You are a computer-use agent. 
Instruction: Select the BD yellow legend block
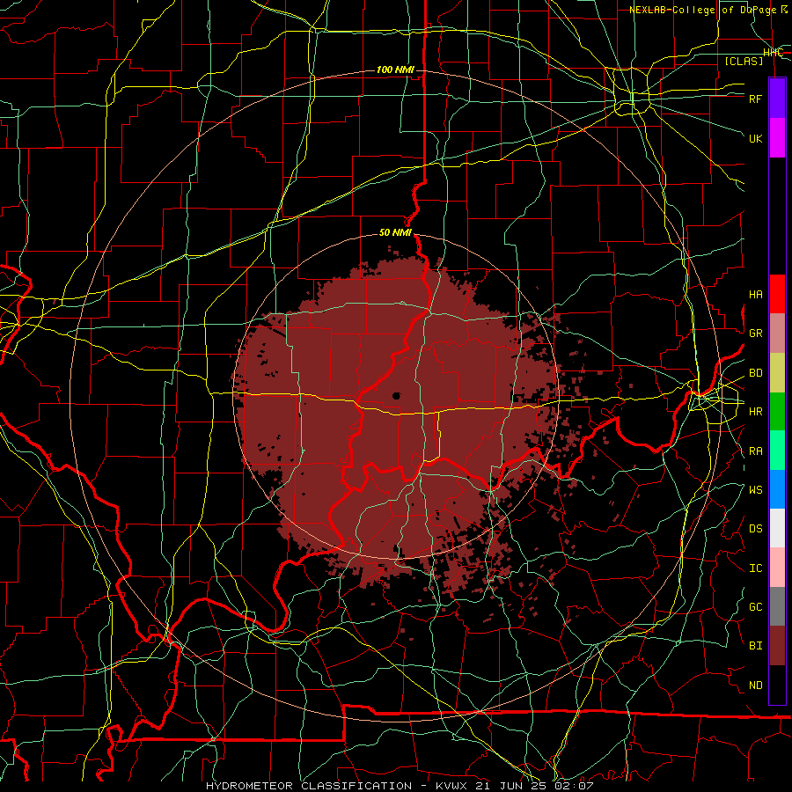coord(777,373)
